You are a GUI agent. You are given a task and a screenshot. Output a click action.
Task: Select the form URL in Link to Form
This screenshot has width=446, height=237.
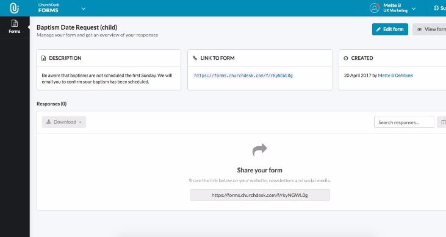pyautogui.click(x=243, y=76)
